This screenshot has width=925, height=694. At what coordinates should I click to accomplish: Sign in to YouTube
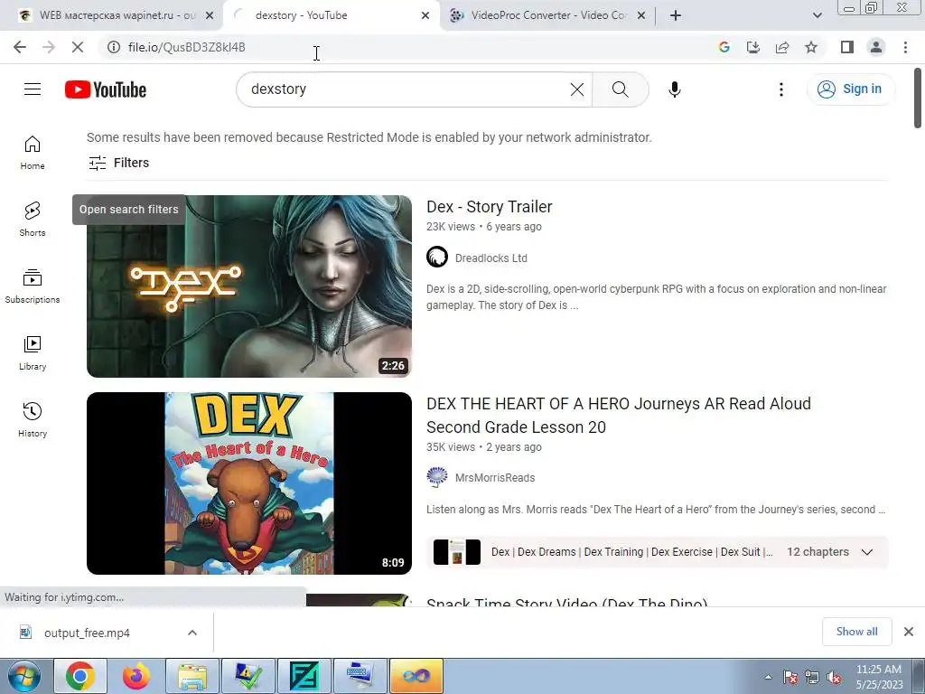(850, 89)
